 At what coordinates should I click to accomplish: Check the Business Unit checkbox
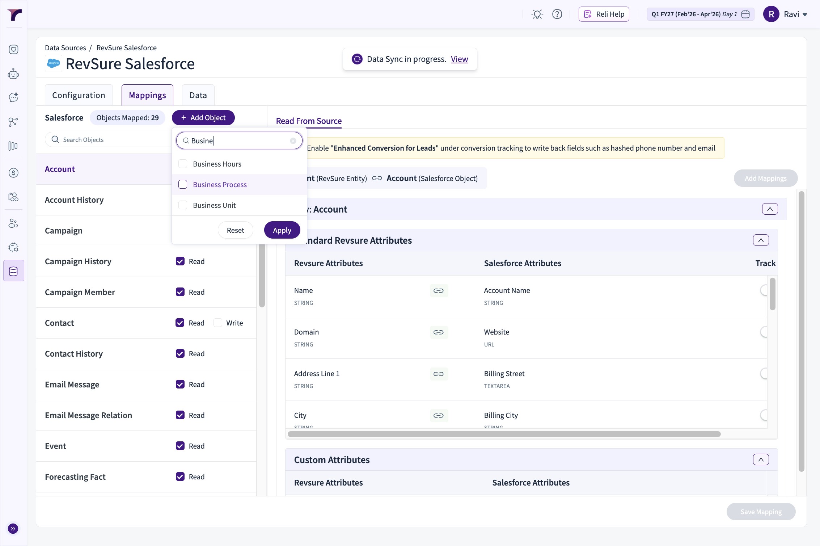click(183, 205)
